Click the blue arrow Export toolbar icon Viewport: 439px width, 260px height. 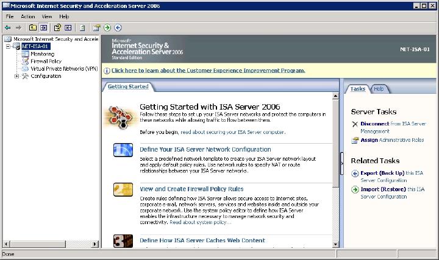click(x=118, y=27)
